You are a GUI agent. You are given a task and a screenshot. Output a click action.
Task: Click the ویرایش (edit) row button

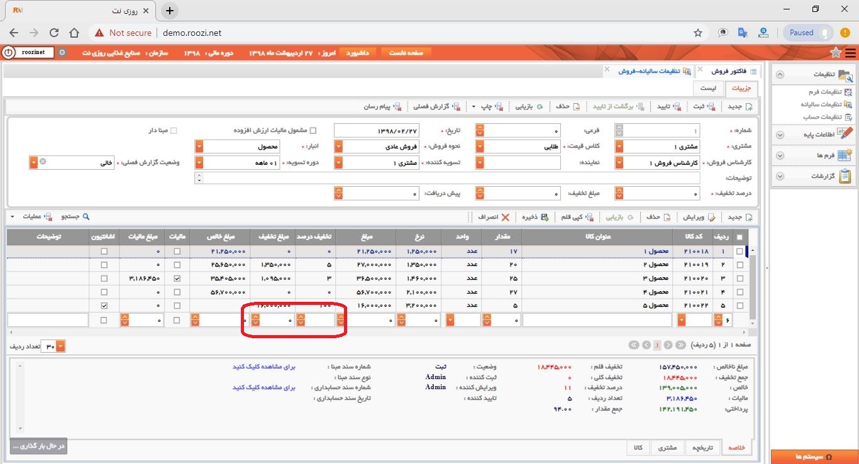point(700,217)
